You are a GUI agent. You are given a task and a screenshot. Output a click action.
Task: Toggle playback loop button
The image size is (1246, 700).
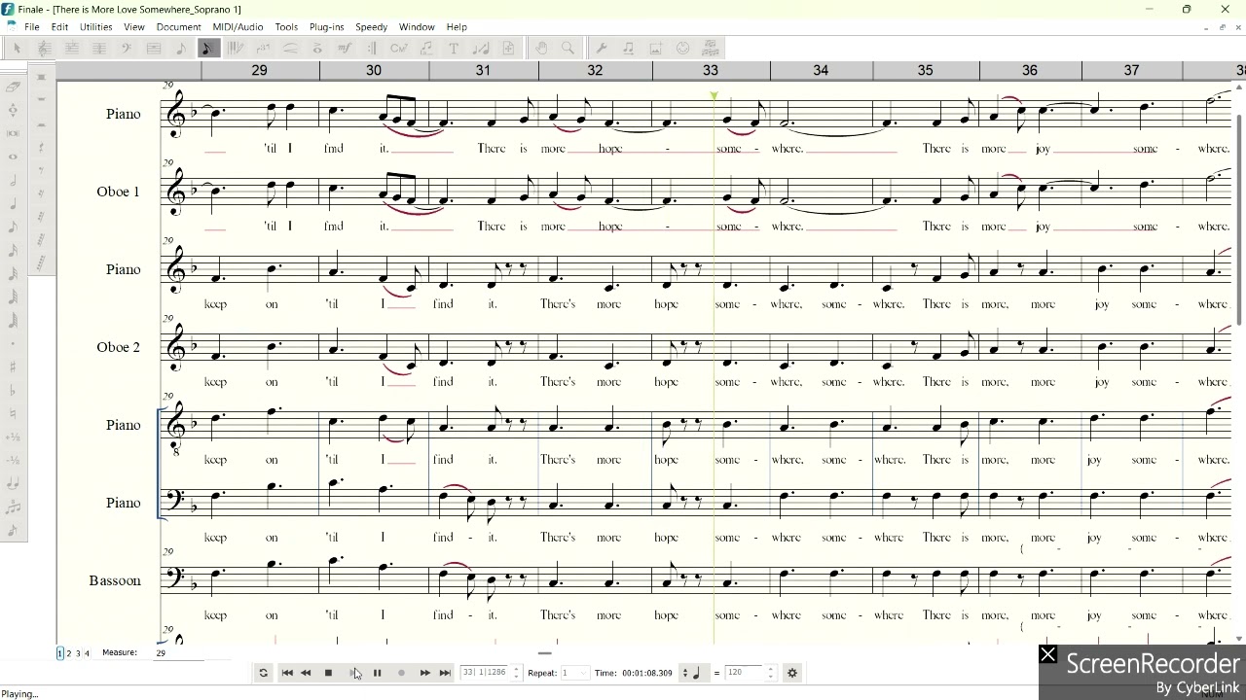click(x=263, y=673)
